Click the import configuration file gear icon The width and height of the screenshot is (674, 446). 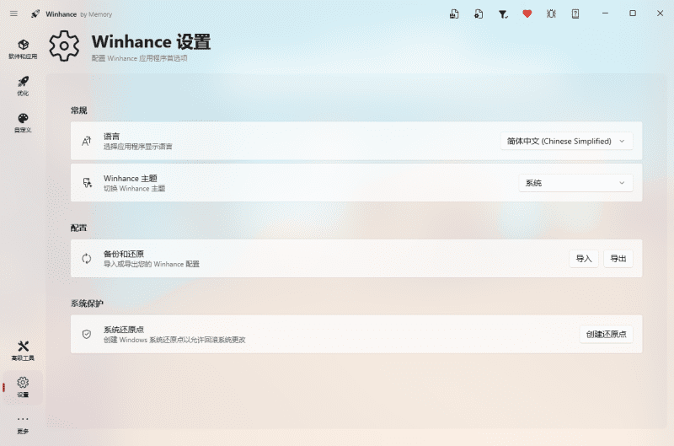click(479, 13)
